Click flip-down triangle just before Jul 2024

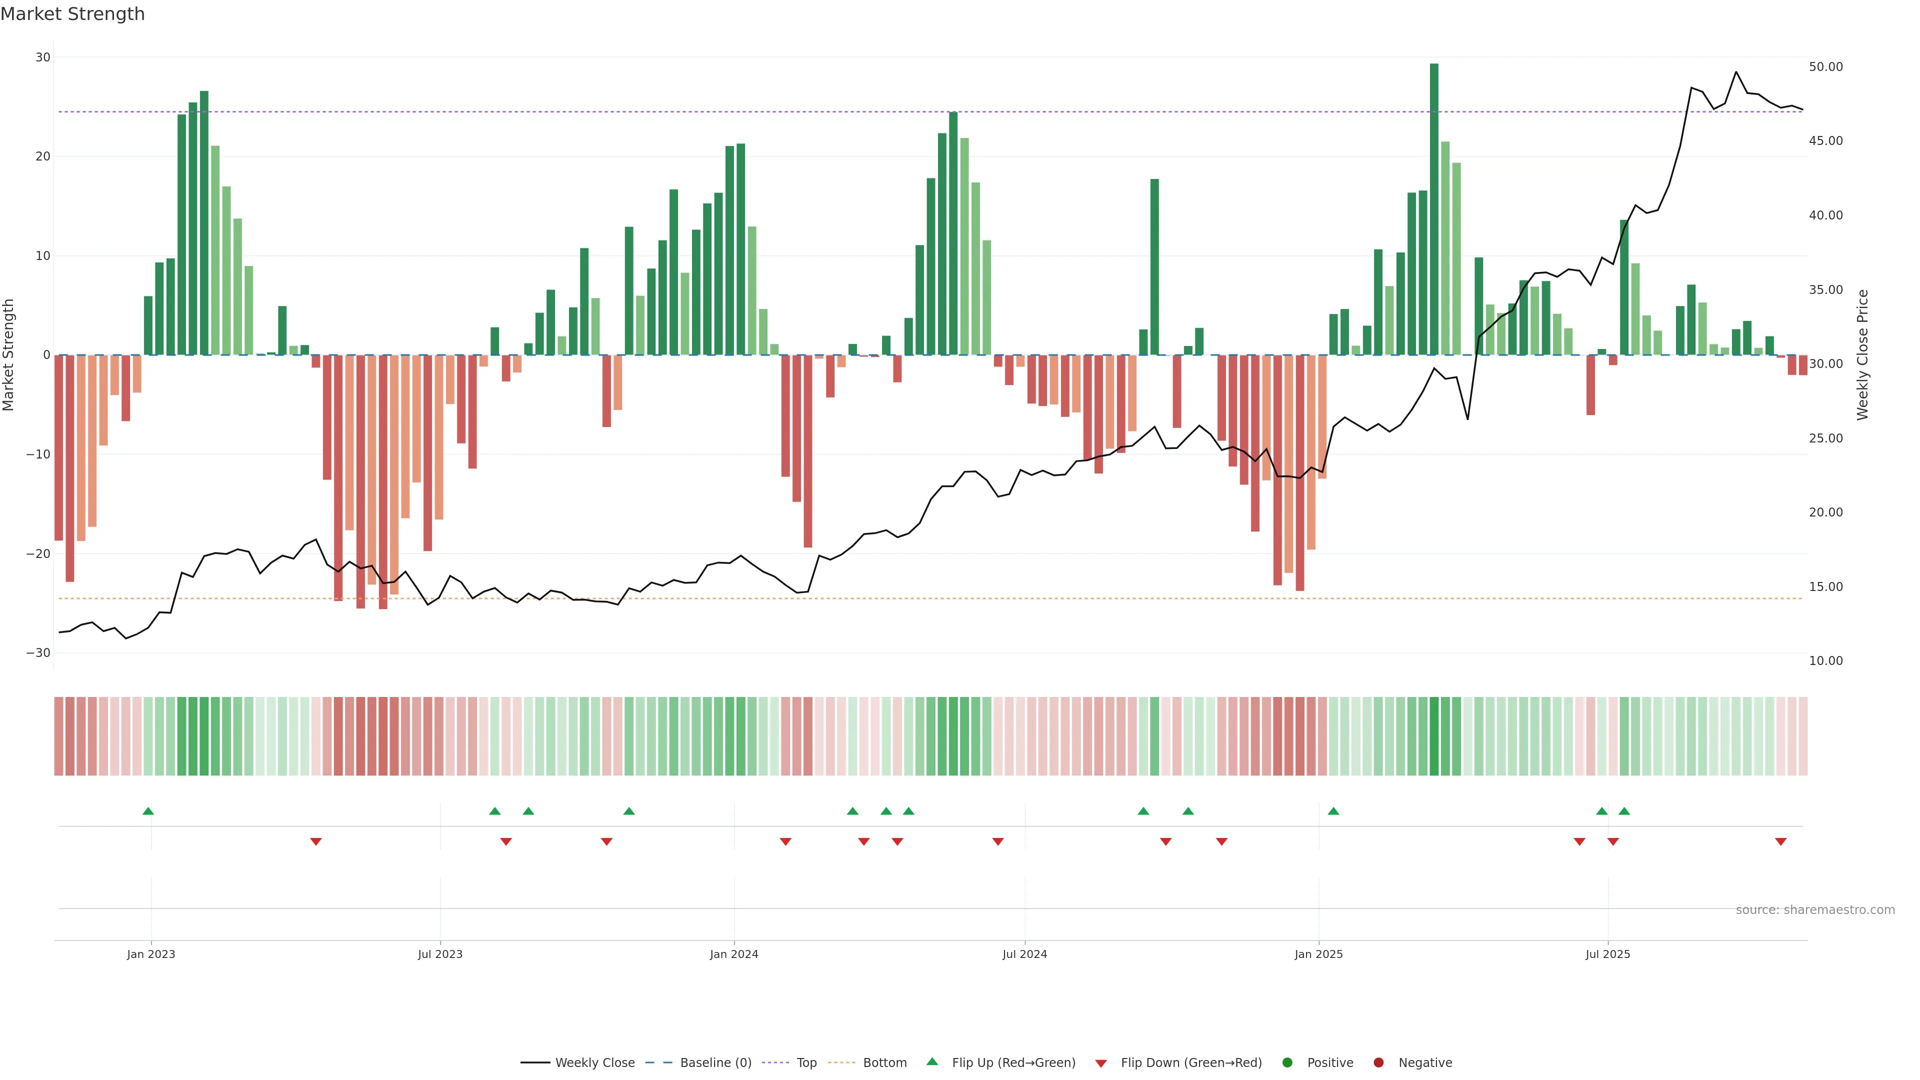[x=998, y=841]
